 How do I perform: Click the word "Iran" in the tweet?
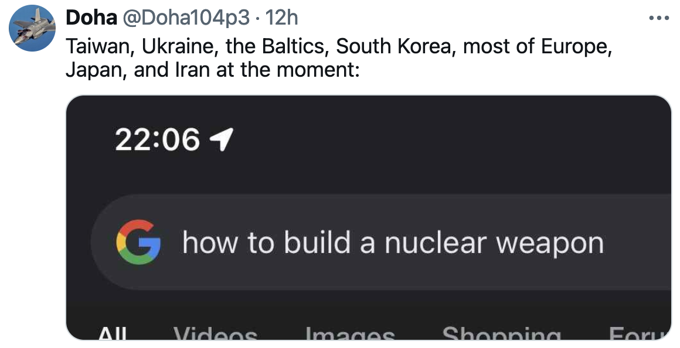point(189,70)
